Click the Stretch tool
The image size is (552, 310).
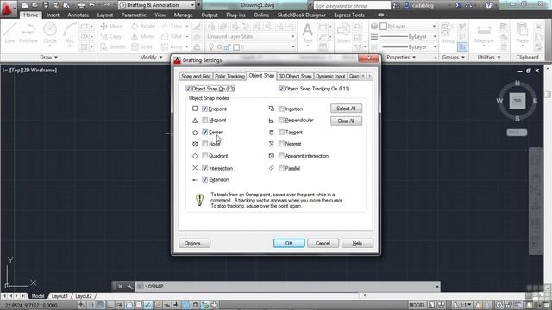(113, 46)
